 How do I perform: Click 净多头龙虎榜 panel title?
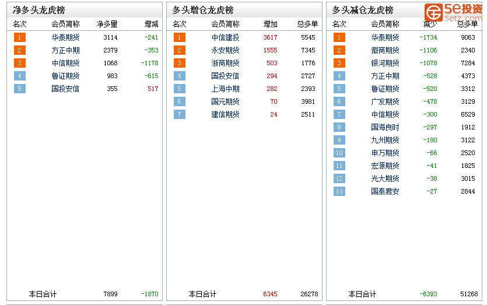(39, 10)
